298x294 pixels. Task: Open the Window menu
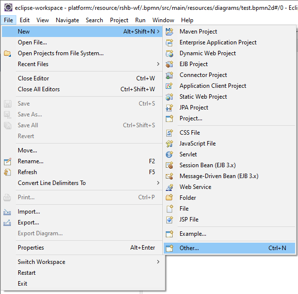pos(163,20)
